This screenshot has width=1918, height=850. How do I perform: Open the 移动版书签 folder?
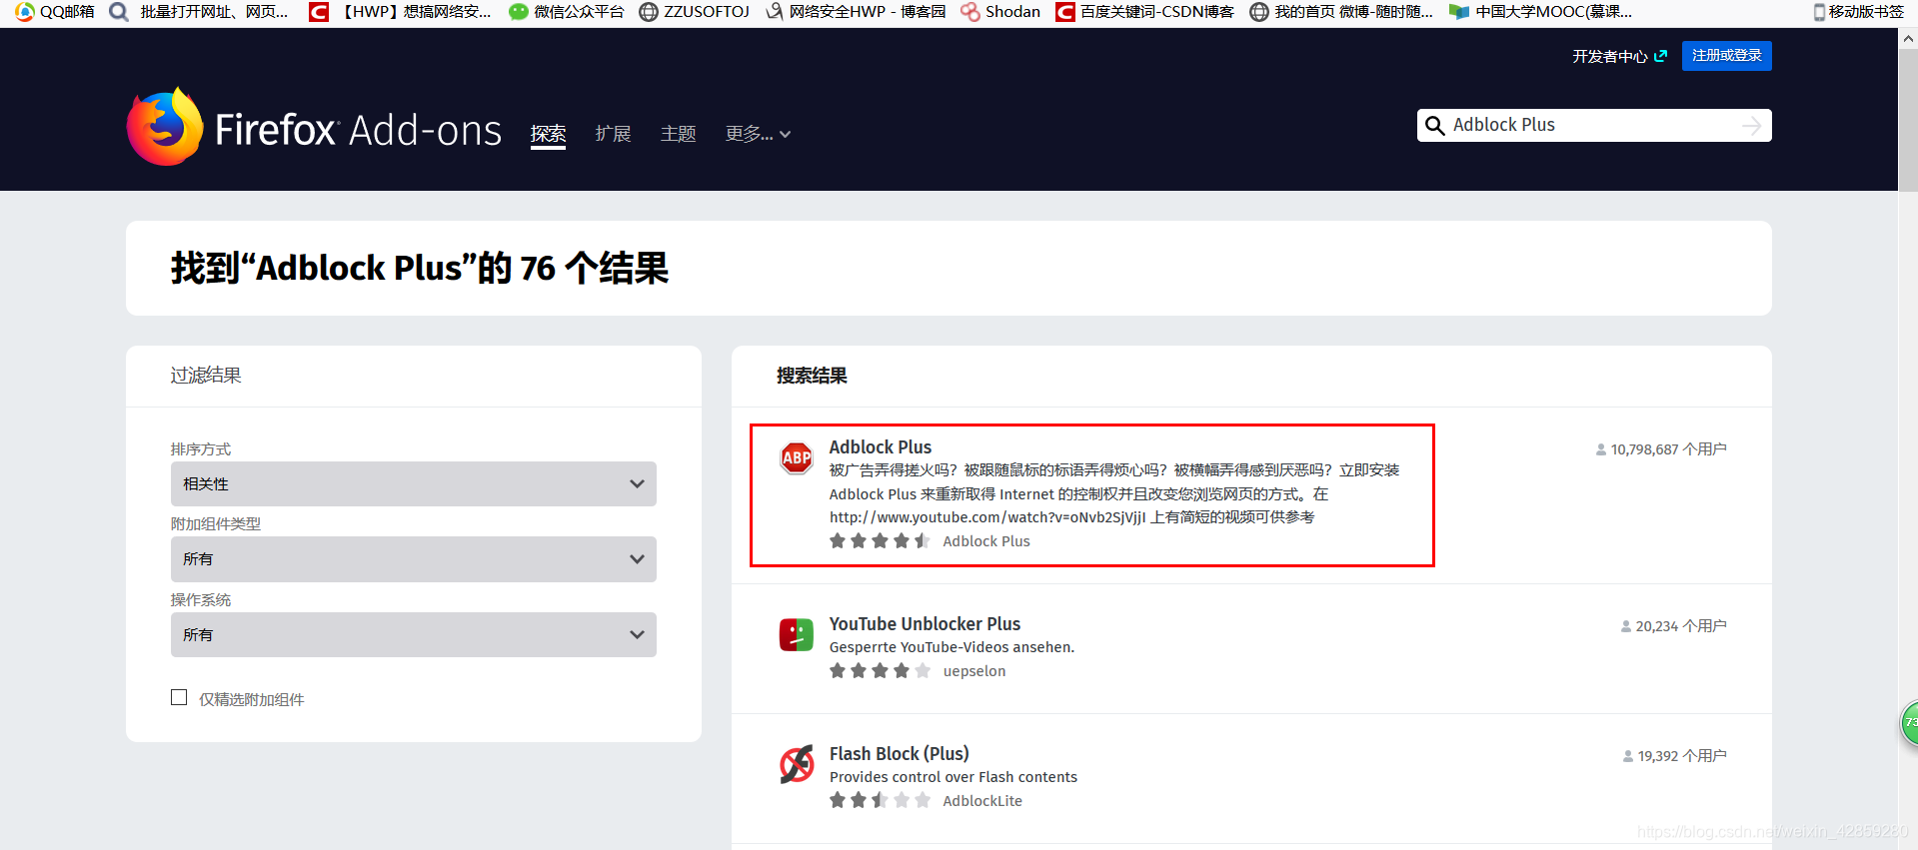click(x=1858, y=12)
